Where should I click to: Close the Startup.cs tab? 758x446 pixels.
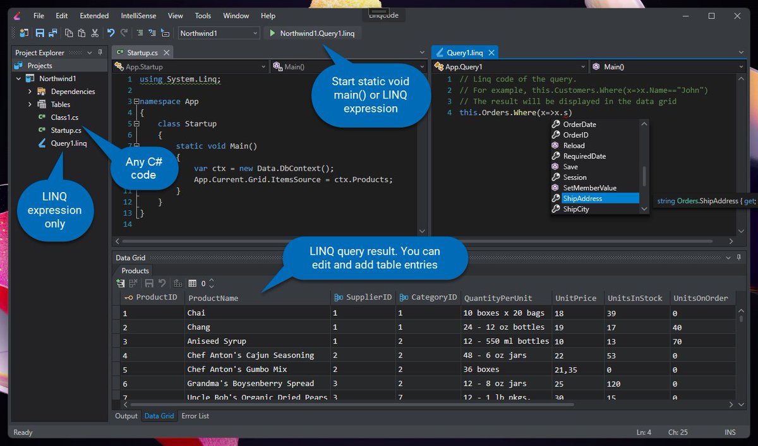click(166, 52)
